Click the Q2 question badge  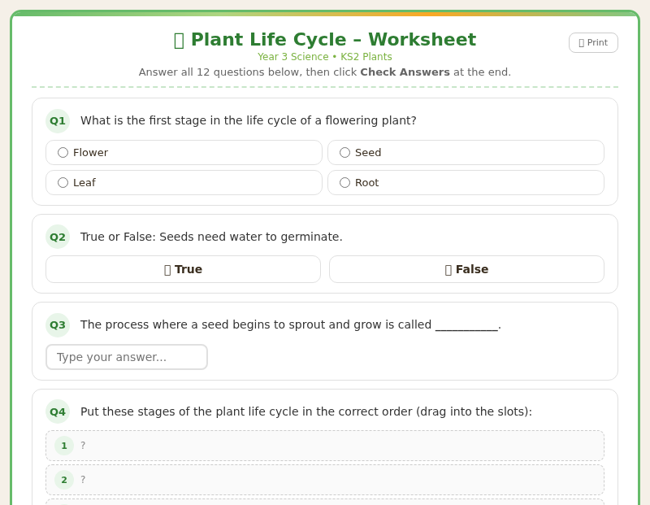58,237
